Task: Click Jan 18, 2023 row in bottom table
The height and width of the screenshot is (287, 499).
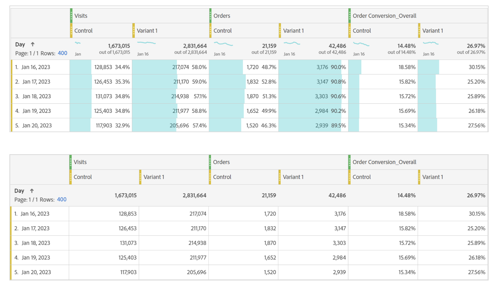Action: (x=36, y=243)
